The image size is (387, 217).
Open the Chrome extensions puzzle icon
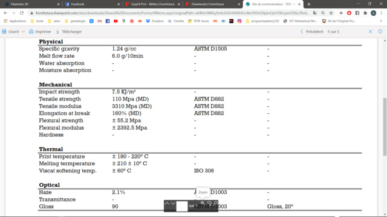coord(365,13)
